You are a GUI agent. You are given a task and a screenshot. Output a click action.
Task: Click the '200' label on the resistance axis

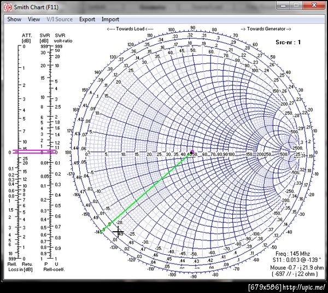[x=260, y=154]
